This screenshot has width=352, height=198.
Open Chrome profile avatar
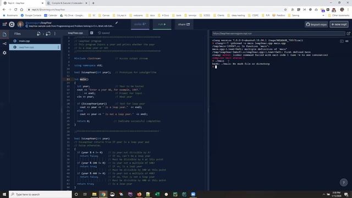(342, 10)
